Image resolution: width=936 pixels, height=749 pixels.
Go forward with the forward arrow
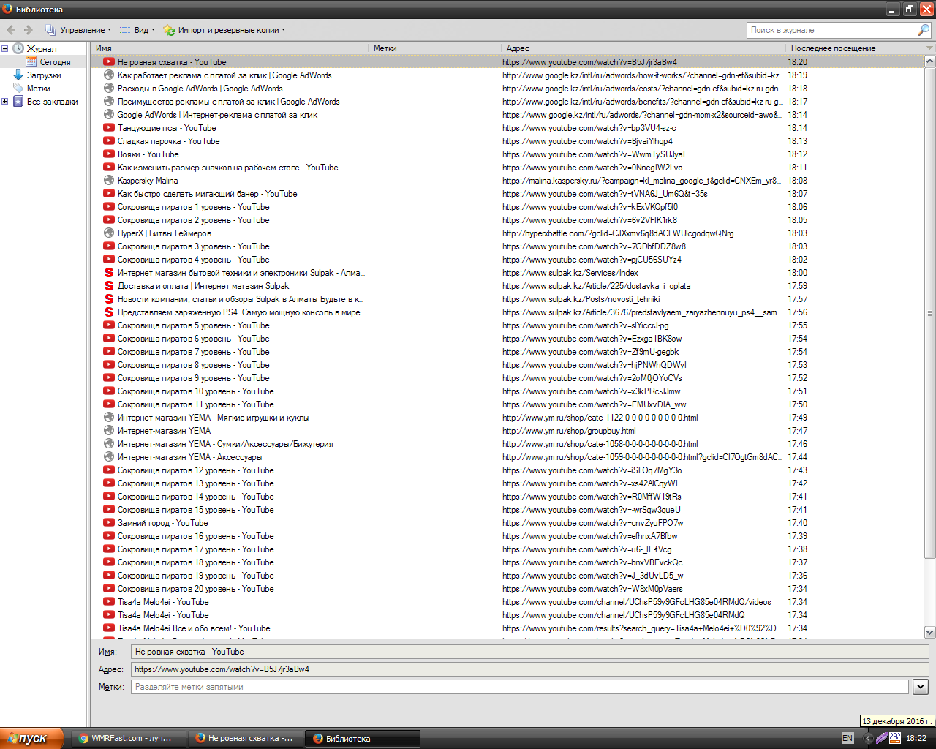point(29,30)
